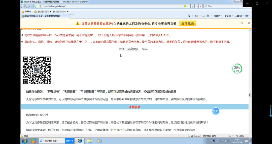This screenshot has height=144, width=272.
Task: Dismiss the browser maintenance warning bar
Action: (249, 23)
